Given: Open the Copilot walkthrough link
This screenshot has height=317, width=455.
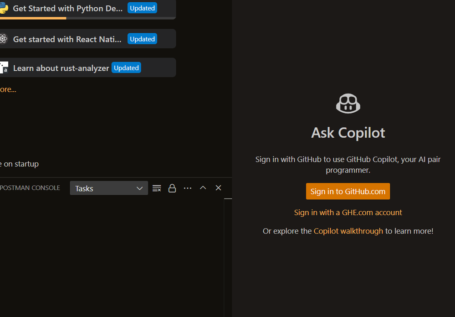Looking at the screenshot, I should click(348, 231).
